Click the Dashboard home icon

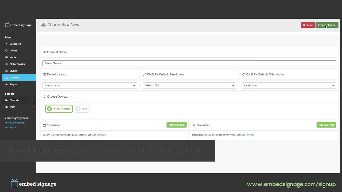7,44
